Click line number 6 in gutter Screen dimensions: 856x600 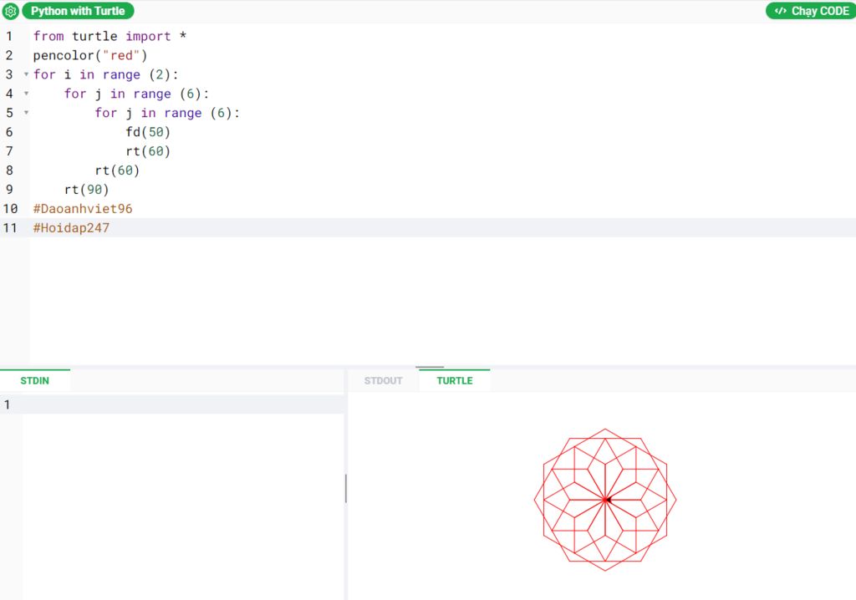(9, 132)
